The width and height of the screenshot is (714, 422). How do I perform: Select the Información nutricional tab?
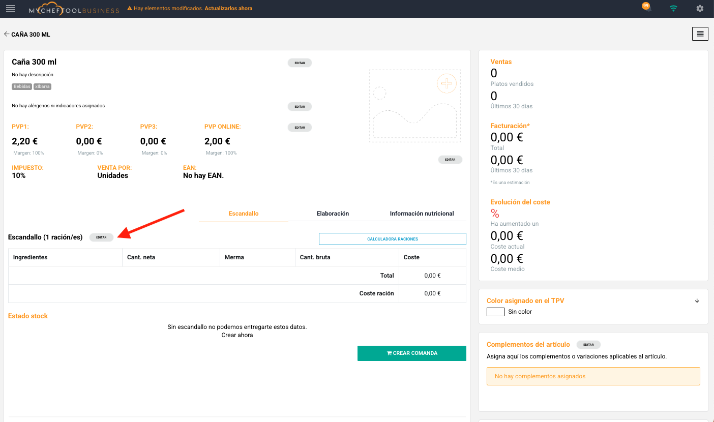(422, 214)
